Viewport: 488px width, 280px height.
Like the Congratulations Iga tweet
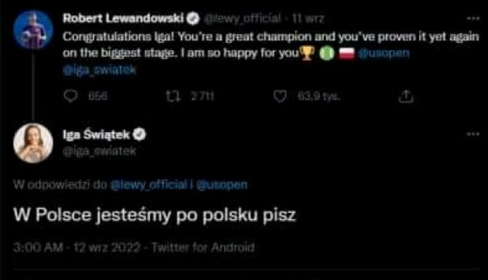click(x=281, y=96)
